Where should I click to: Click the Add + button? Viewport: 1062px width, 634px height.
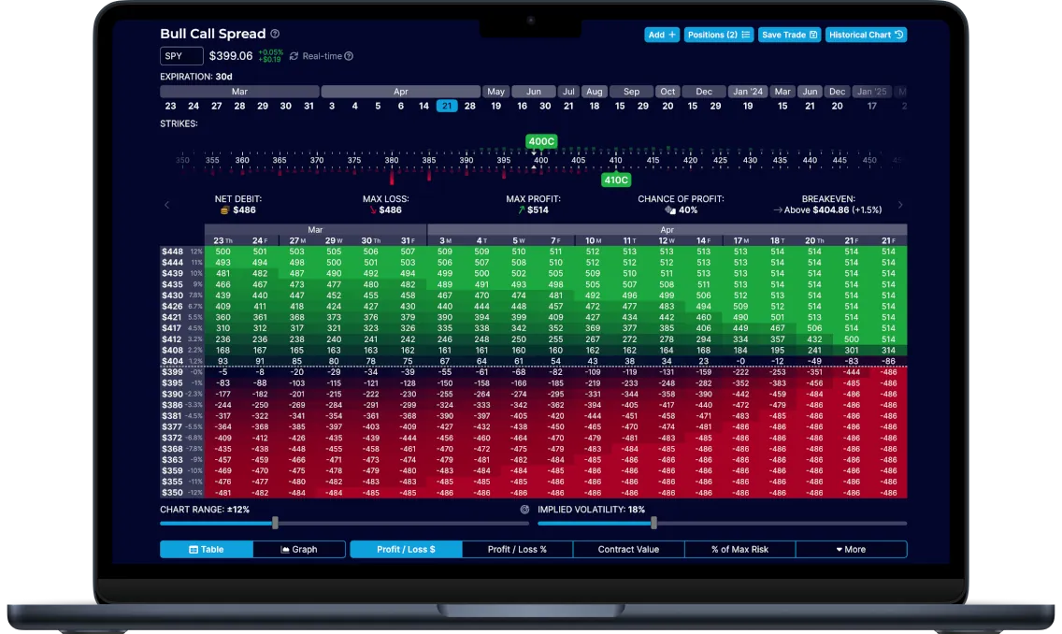pyautogui.click(x=662, y=35)
